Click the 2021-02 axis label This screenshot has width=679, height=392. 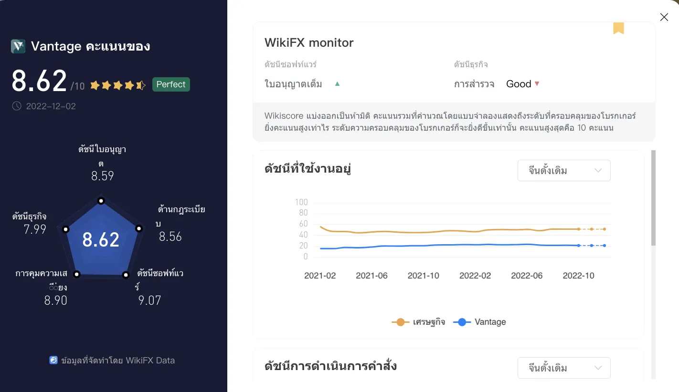point(320,276)
